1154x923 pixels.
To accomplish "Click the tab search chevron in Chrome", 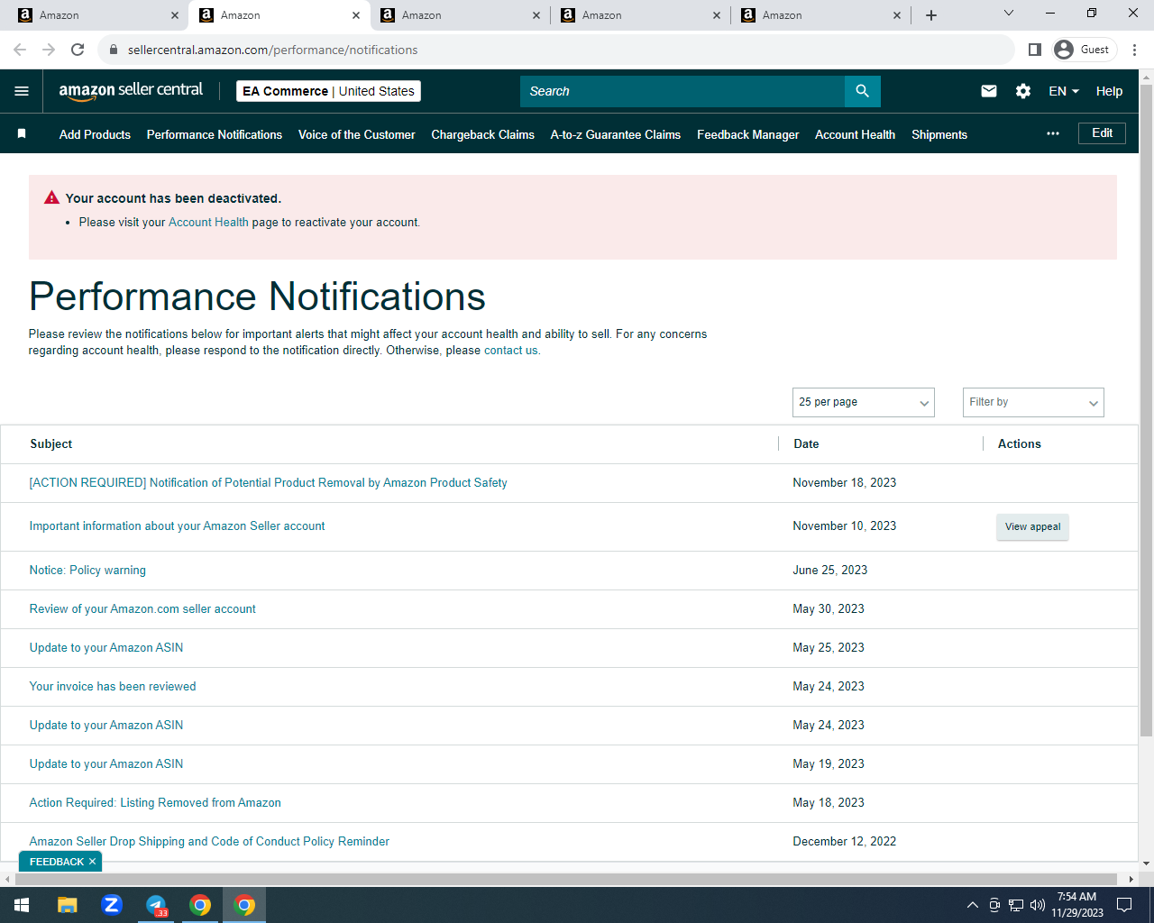I will pyautogui.click(x=1009, y=14).
